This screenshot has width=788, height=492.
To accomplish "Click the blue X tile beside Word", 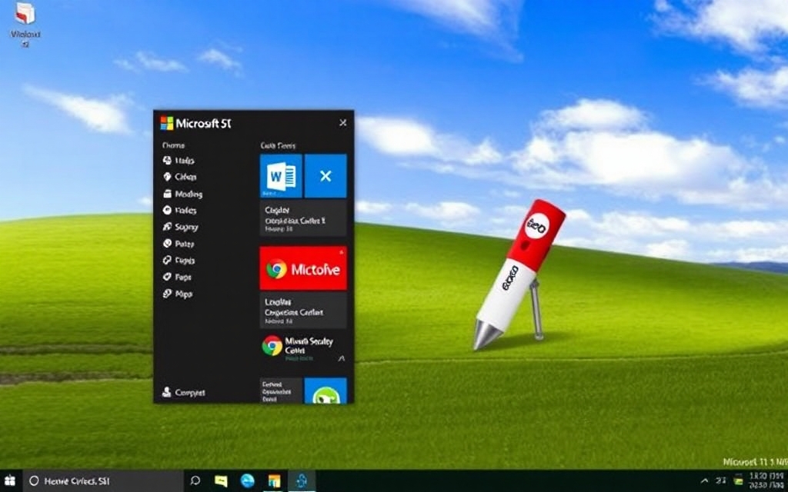I will click(x=326, y=176).
